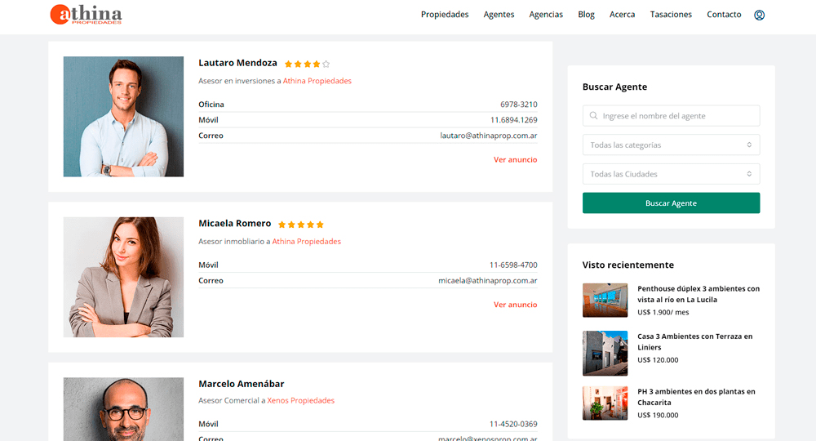This screenshot has height=441, width=816.
Task: Open the Casa 3 Ambientes Liniers thumbnail
Action: pyautogui.click(x=605, y=354)
